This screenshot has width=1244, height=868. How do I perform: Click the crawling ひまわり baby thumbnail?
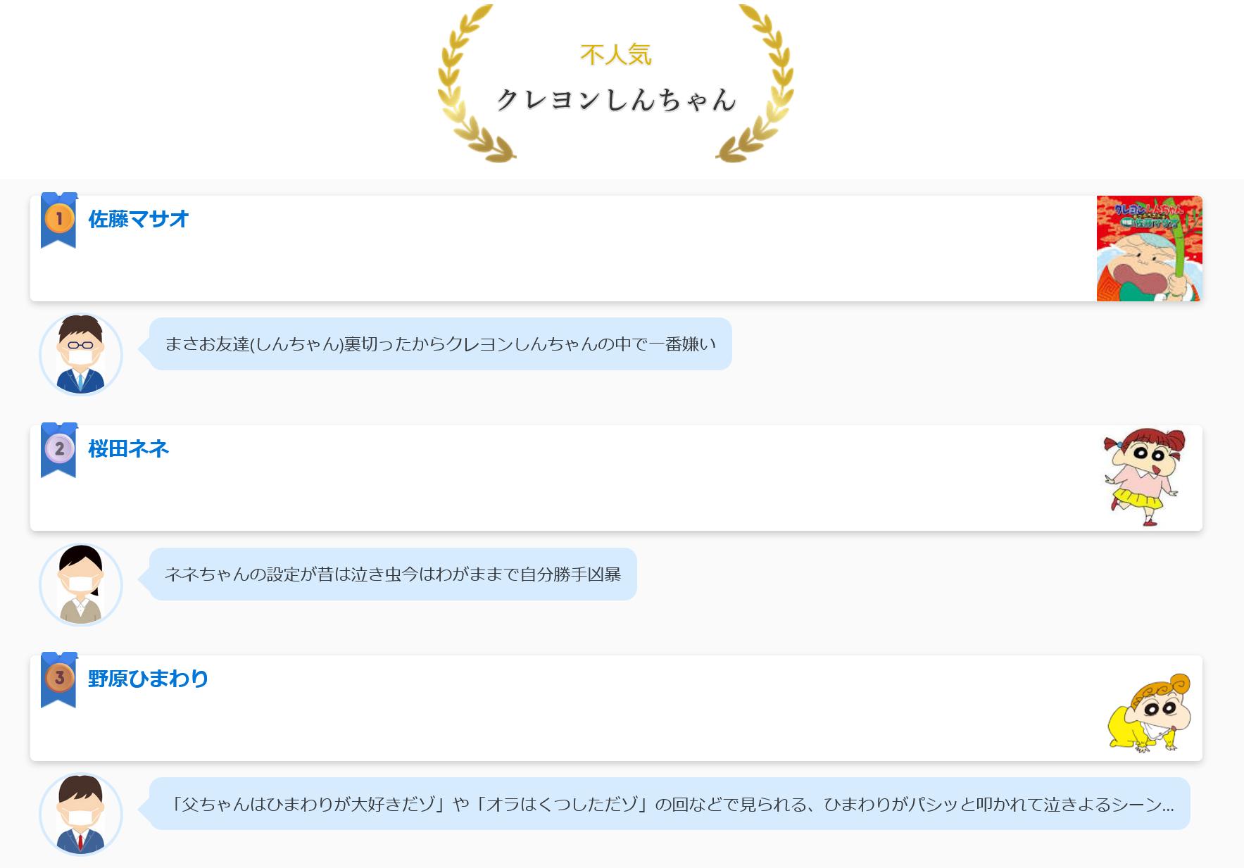point(1149,712)
